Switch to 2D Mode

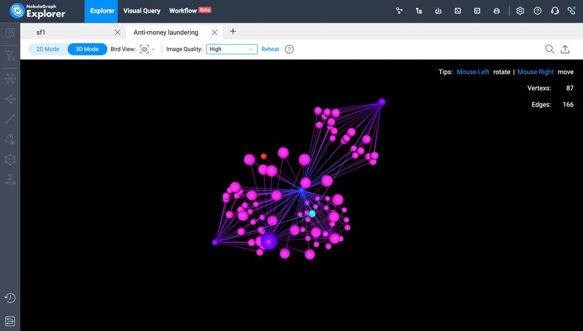[x=48, y=49]
